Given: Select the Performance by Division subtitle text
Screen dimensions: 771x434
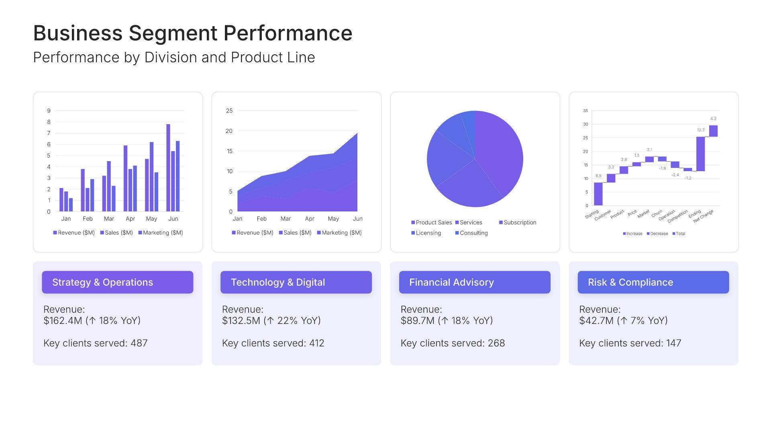Looking at the screenshot, I should [x=174, y=57].
